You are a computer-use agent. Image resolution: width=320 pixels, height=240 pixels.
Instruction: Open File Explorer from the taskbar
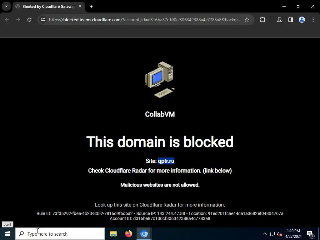point(113,234)
